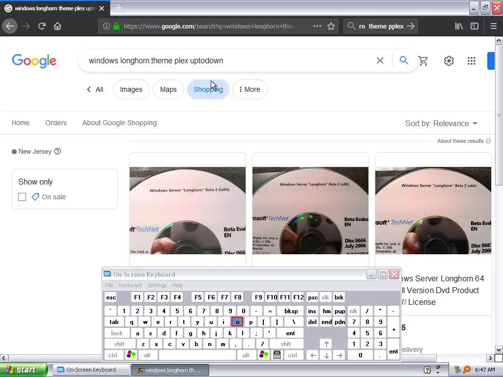Open the Sort by: Relevance dropdown
Viewport: 503px width, 377px height.
point(441,123)
